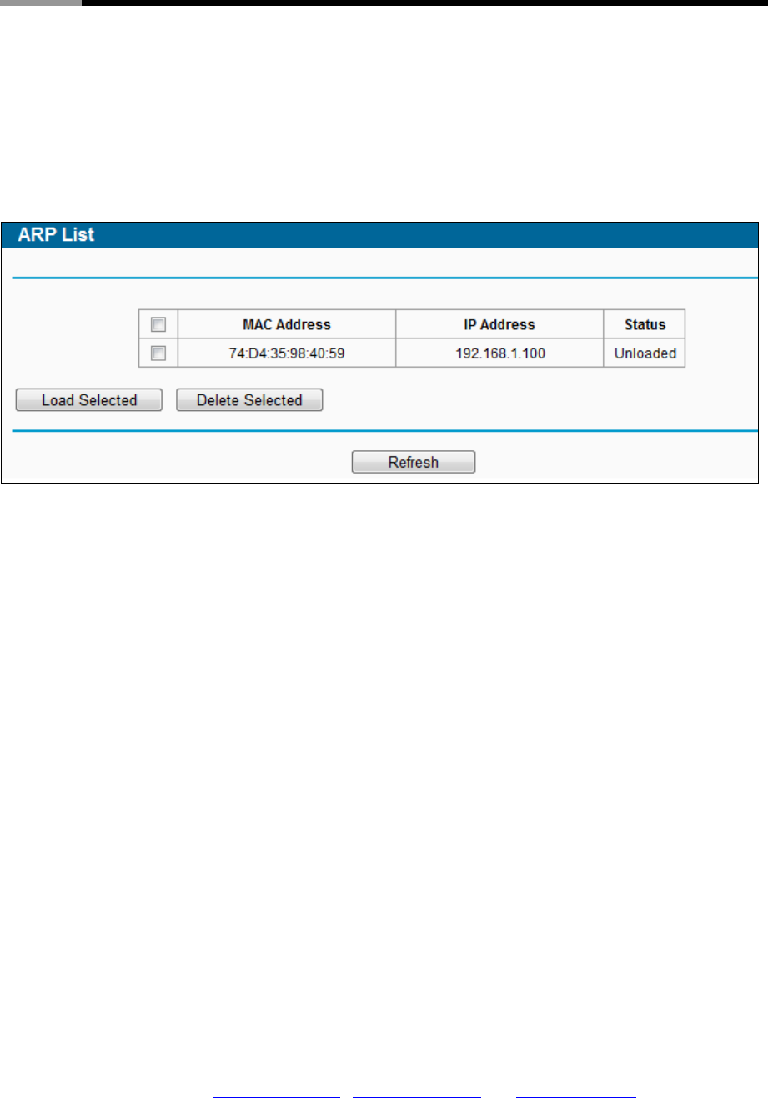Click the Unloaded status cell

(x=645, y=353)
